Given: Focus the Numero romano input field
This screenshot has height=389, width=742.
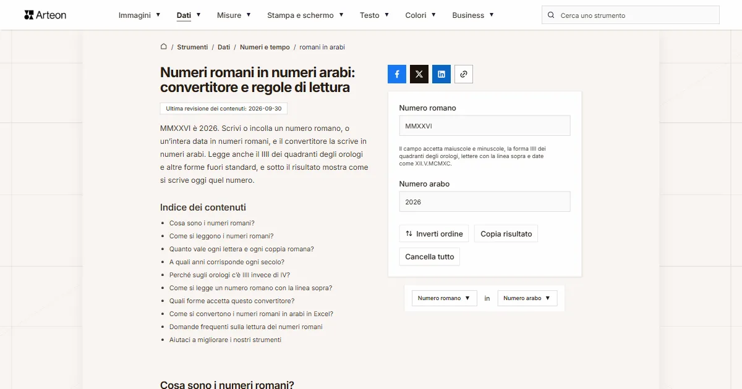Looking at the screenshot, I should [485, 126].
